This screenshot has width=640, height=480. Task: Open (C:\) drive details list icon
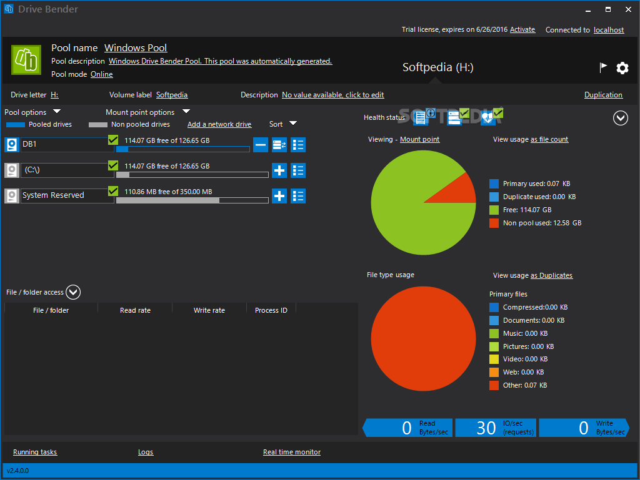coord(298,170)
